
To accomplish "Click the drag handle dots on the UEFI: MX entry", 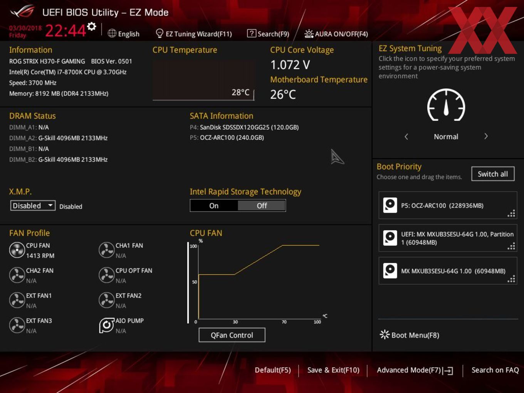I will click(x=511, y=246).
